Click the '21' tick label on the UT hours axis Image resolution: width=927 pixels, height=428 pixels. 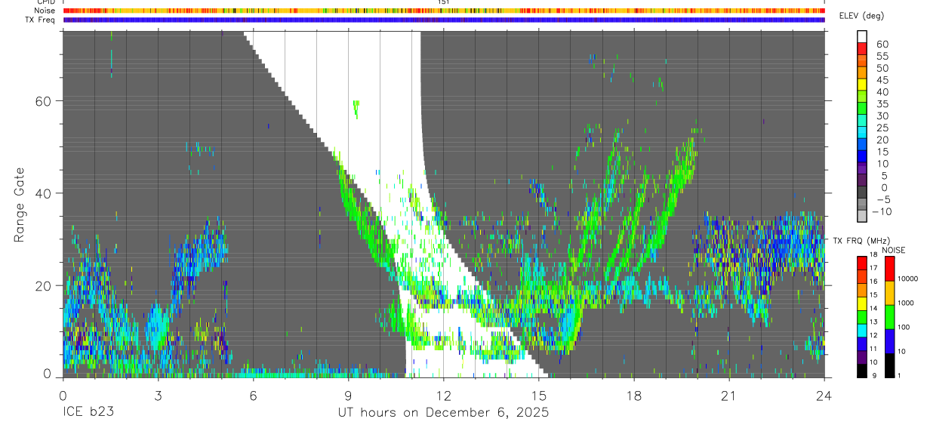(x=728, y=395)
